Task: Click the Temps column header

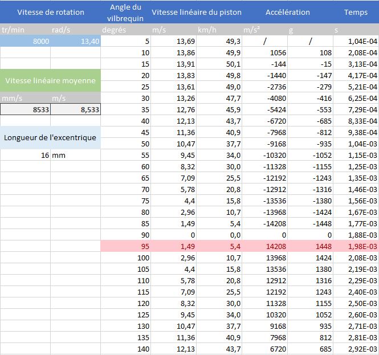Action: (x=356, y=12)
